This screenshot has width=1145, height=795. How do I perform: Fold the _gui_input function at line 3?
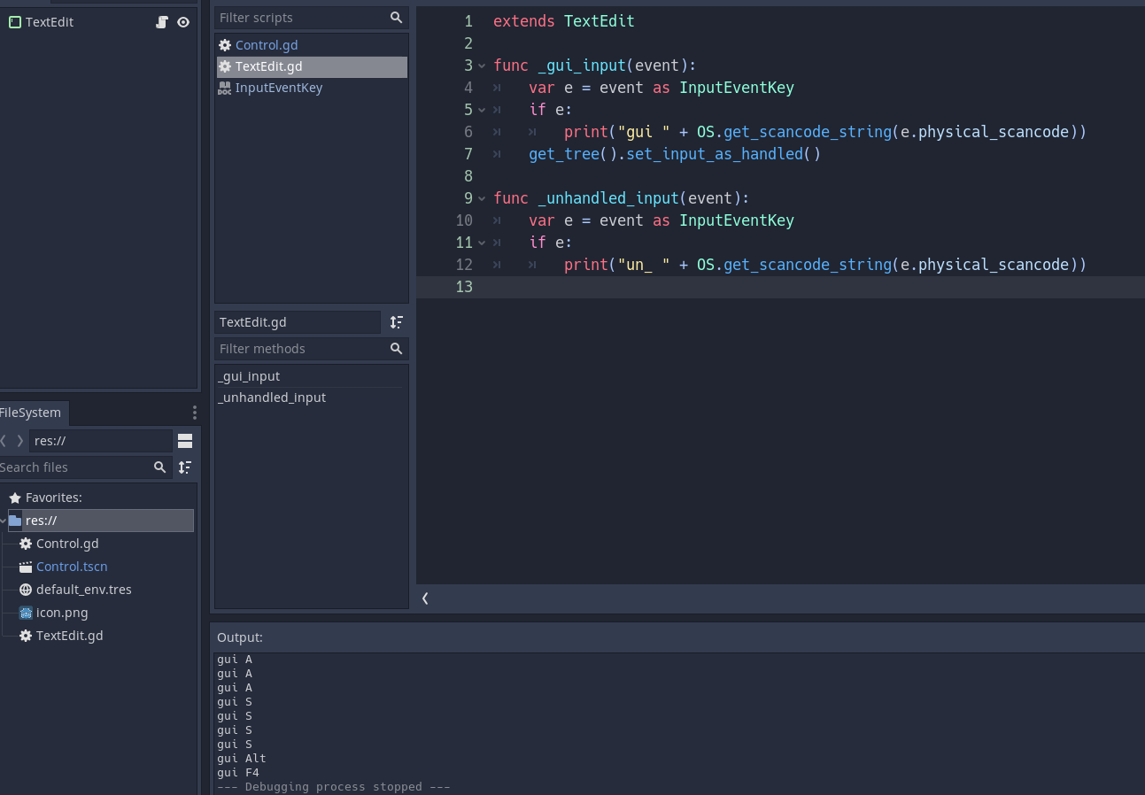click(482, 66)
